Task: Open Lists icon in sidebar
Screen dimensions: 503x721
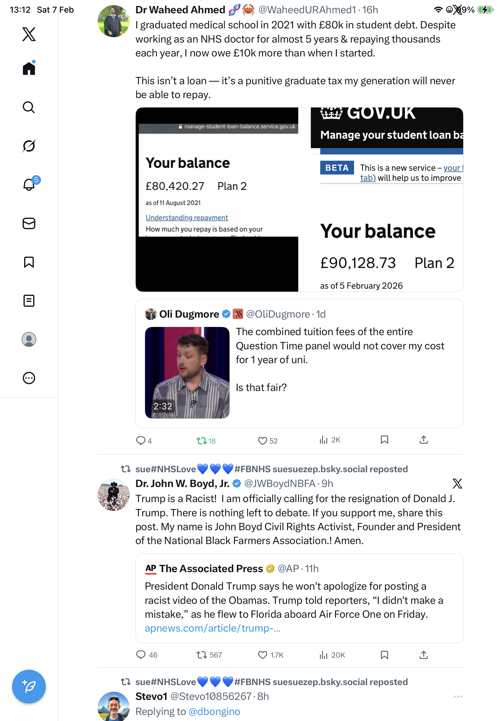Action: pos(29,301)
